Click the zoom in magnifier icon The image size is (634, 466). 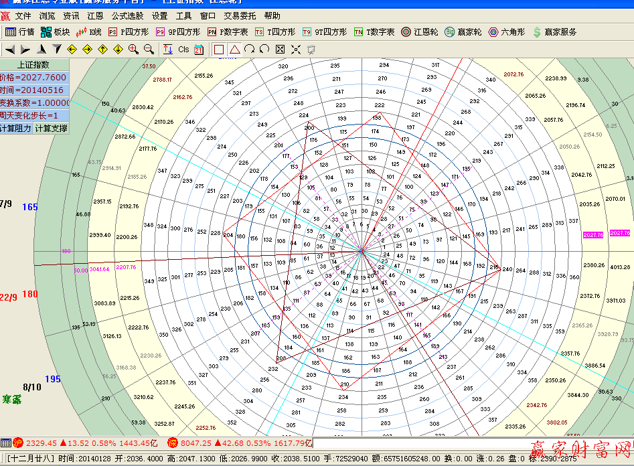(x=133, y=49)
